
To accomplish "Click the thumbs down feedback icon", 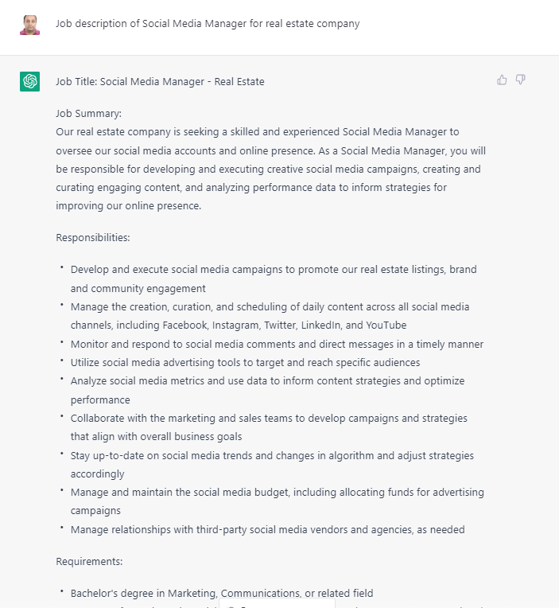I will (521, 80).
